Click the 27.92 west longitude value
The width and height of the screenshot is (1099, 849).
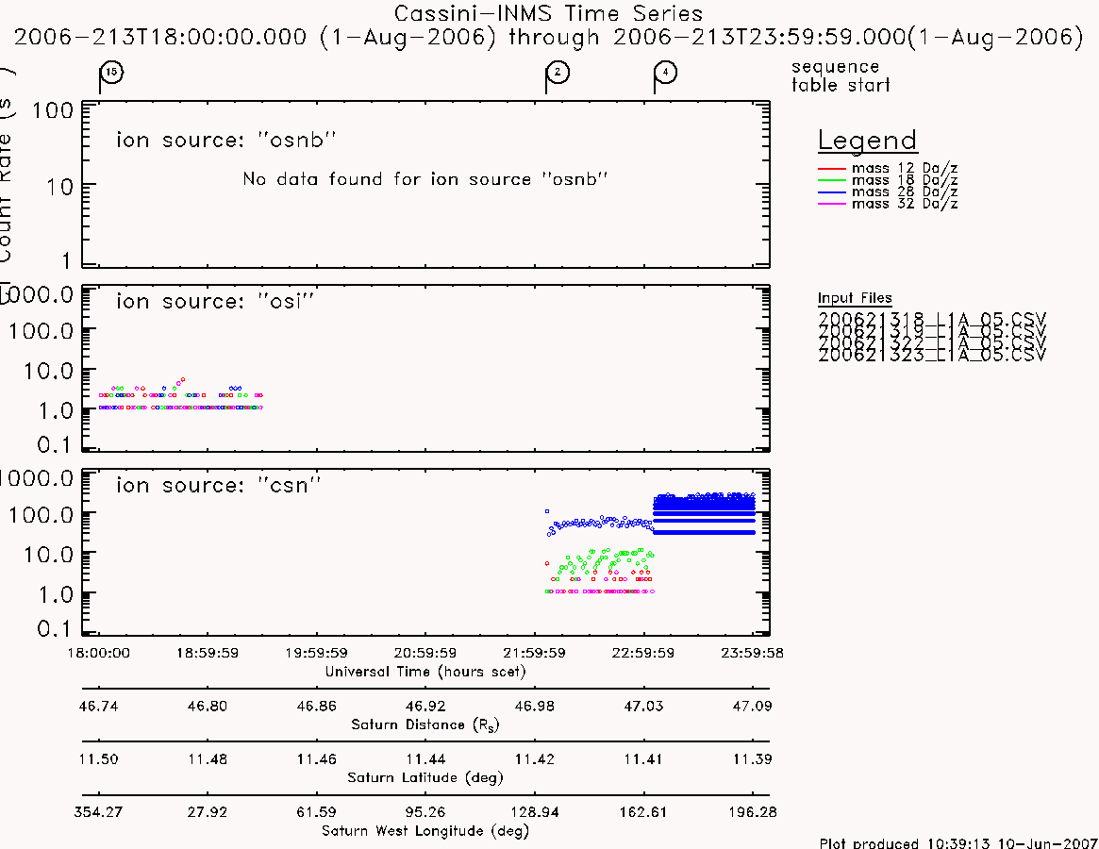pyautogui.click(x=208, y=812)
